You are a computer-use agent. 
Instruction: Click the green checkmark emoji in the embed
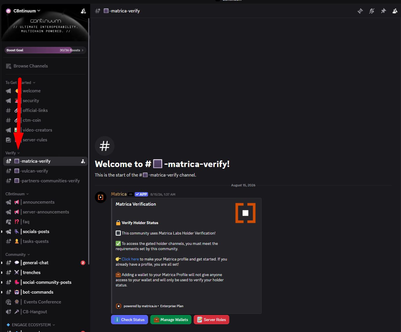coord(118,243)
